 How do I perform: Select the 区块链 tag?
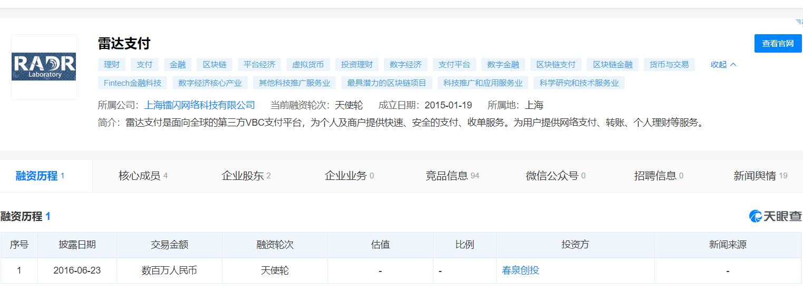pyautogui.click(x=215, y=65)
